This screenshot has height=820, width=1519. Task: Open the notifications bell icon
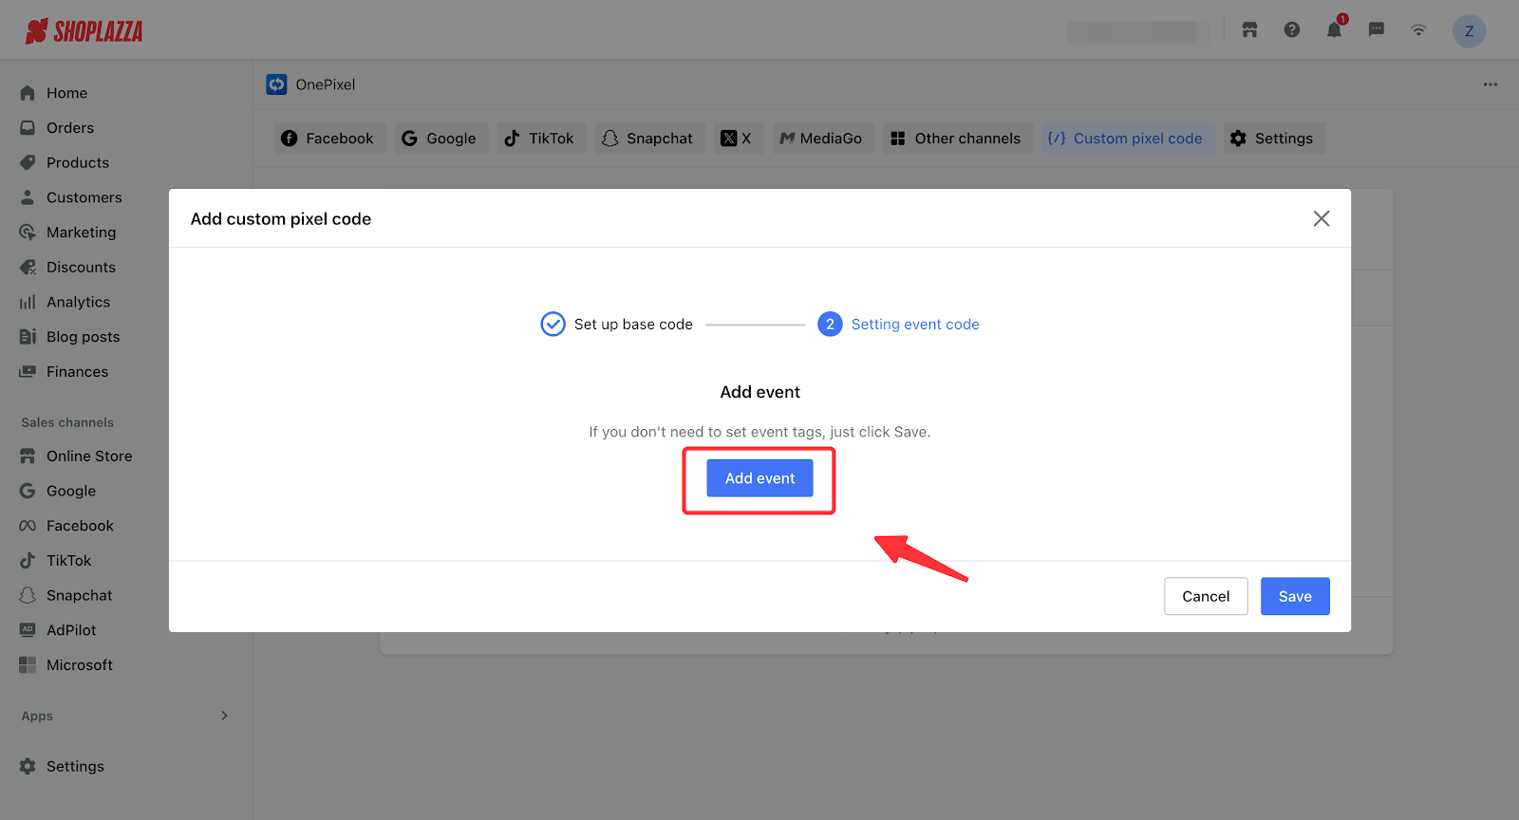1334,30
